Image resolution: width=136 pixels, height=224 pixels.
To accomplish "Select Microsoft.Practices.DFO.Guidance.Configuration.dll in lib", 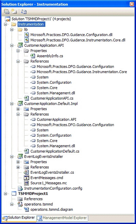I will click(x=72, y=35).
